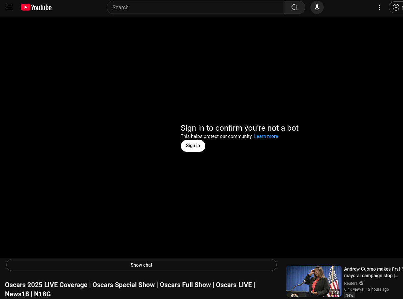Open the three-dot settings menu
The width and height of the screenshot is (403, 299).
(x=380, y=7)
